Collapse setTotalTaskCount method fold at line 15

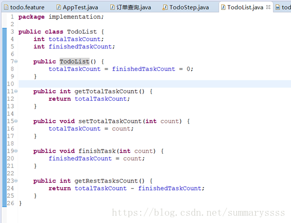pyautogui.click(x=16, y=121)
